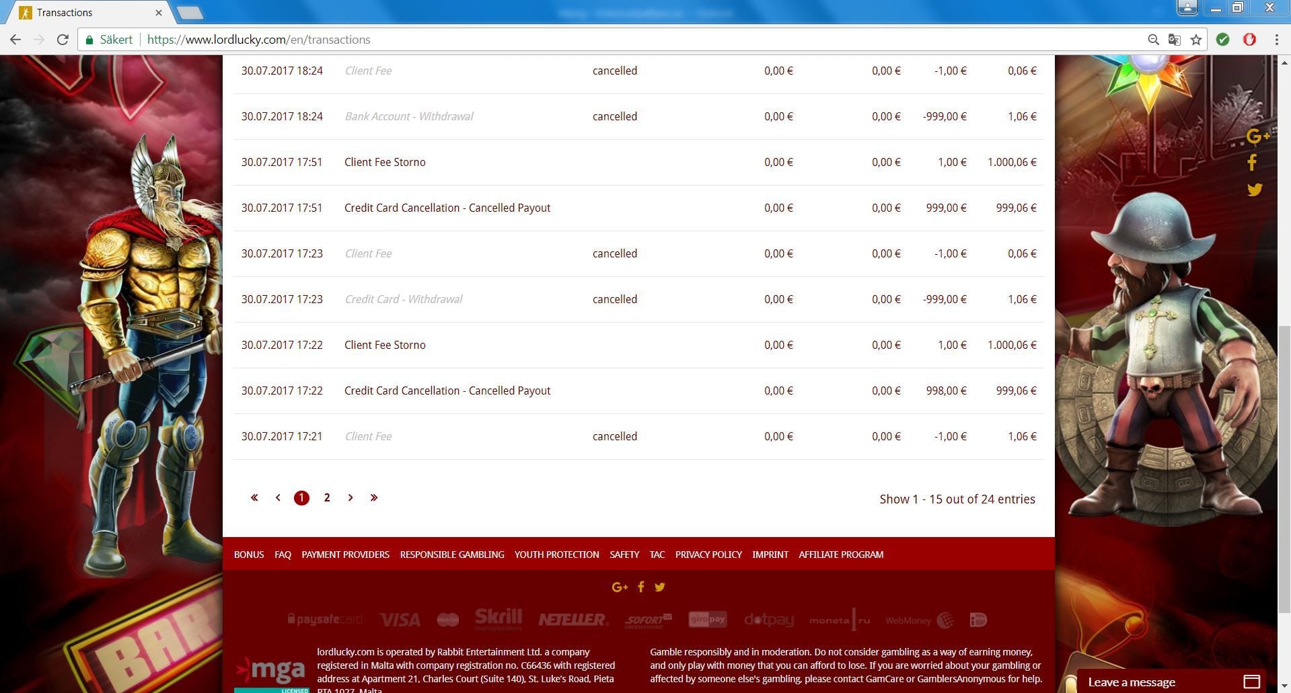Viewport: 1291px width, 693px height.
Task: Click 'Bank Account - Withdrawal' transaction text
Action: pyautogui.click(x=409, y=116)
